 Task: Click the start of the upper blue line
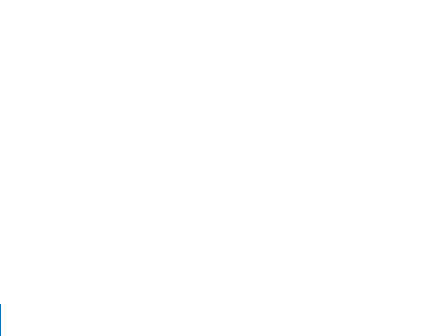(86, 0)
